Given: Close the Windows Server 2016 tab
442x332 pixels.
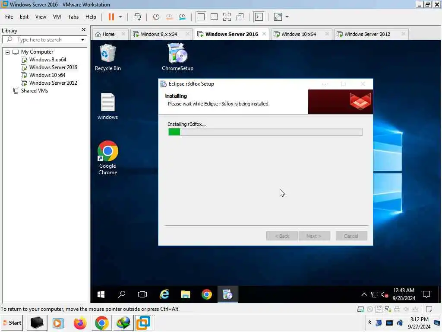Looking at the screenshot, I should (x=264, y=34).
